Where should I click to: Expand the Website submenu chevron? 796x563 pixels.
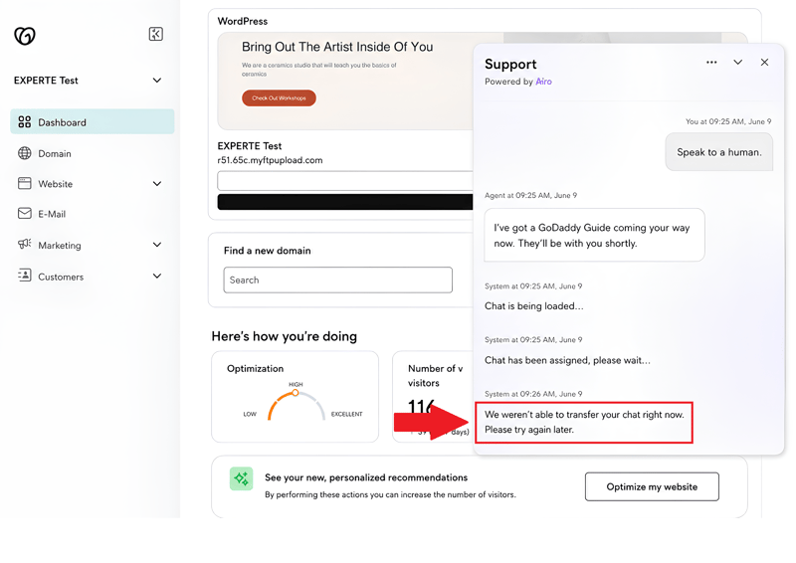pos(157,184)
